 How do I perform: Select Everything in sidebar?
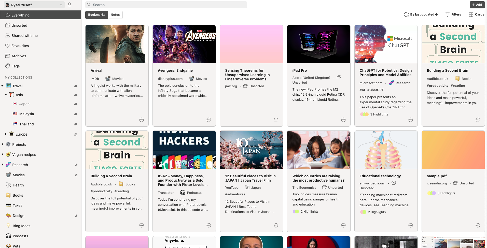[41, 15]
